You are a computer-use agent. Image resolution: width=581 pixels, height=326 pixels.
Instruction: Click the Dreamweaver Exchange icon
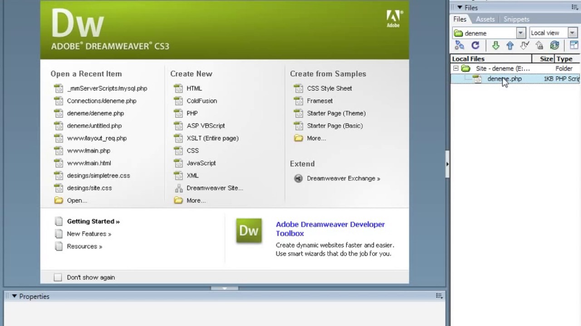(298, 178)
